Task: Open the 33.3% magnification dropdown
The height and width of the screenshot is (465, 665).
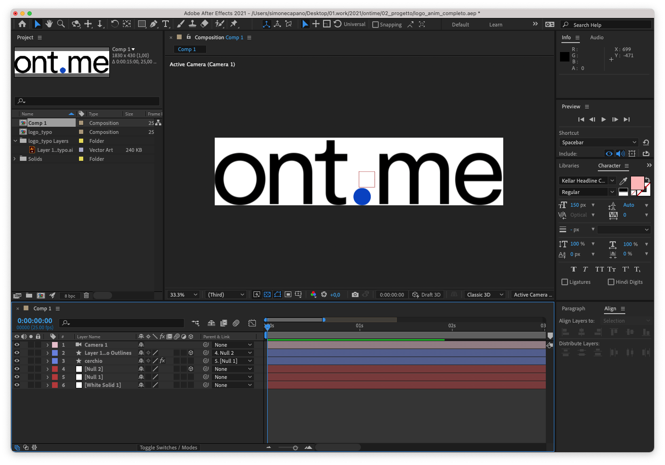Action: pos(183,295)
